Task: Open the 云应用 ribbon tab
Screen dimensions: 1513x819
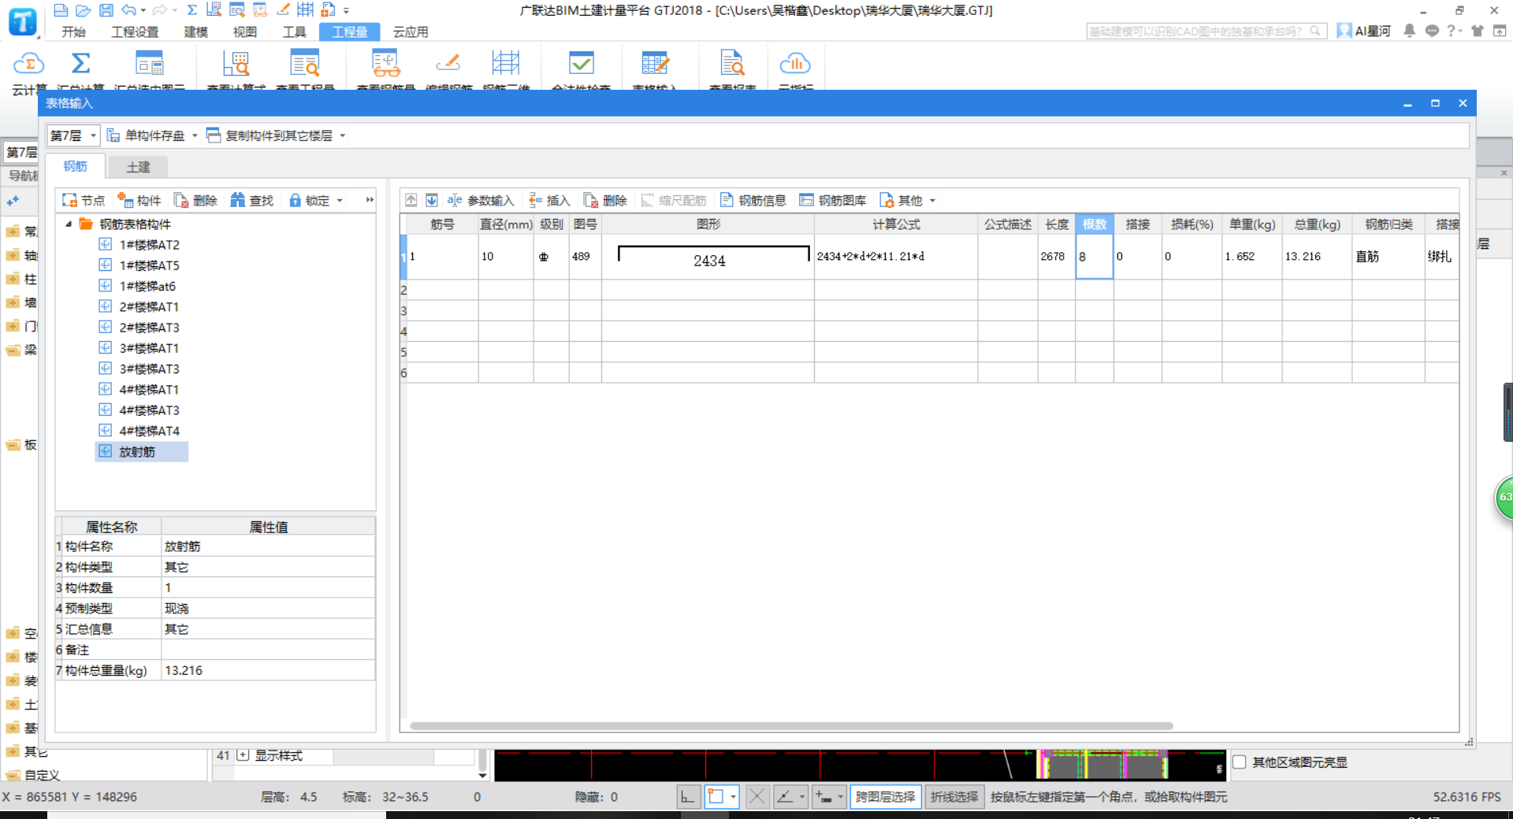Action: click(411, 31)
